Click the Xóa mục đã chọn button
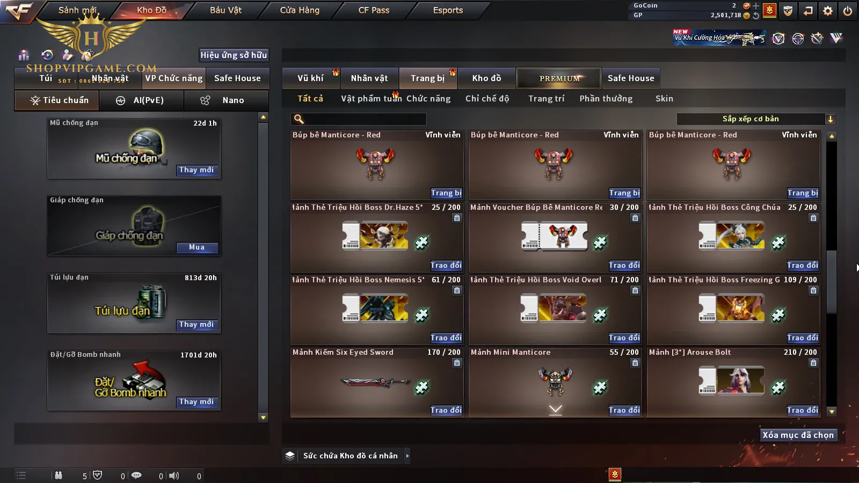859x483 pixels. pyautogui.click(x=798, y=435)
